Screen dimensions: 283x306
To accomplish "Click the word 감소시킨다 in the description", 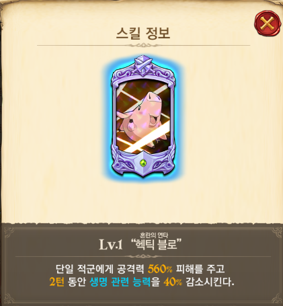I will (210, 282).
